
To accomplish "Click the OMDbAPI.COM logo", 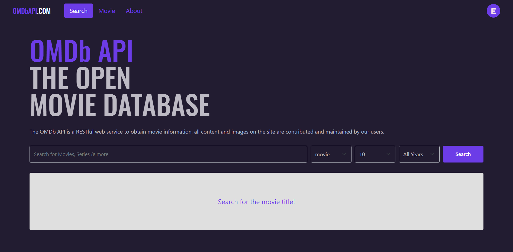I will pyautogui.click(x=32, y=11).
